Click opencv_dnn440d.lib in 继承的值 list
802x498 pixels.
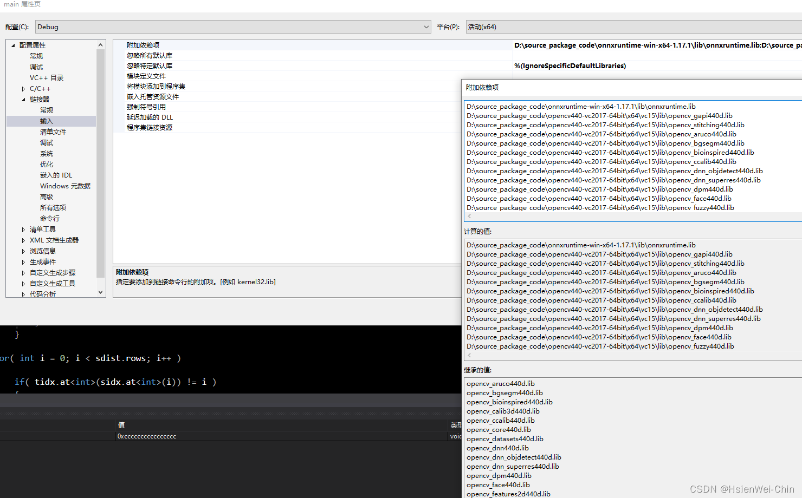pyautogui.click(x=497, y=448)
